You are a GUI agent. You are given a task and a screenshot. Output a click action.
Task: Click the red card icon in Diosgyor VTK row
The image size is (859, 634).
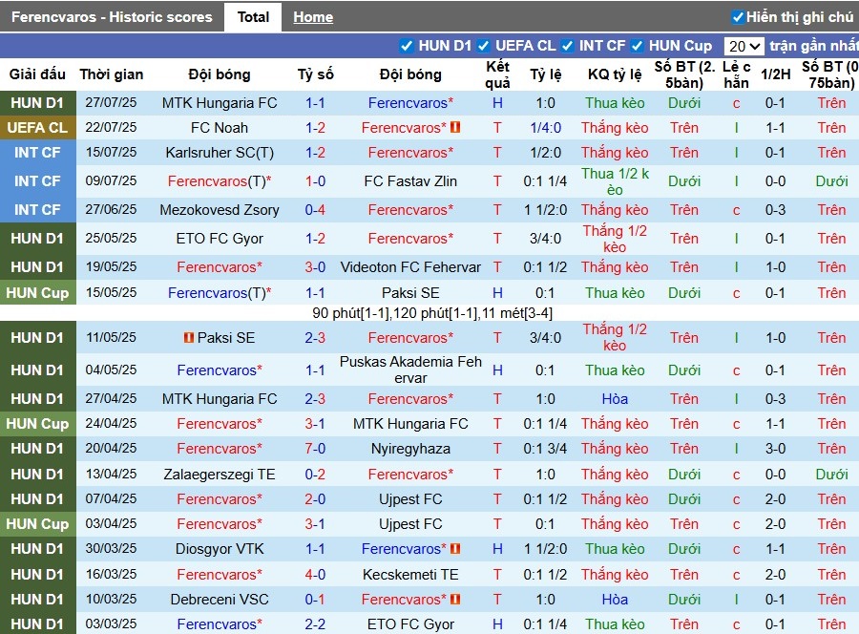coord(455,548)
